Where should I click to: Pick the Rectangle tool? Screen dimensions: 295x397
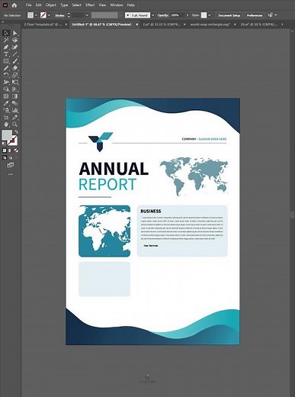tap(6, 61)
